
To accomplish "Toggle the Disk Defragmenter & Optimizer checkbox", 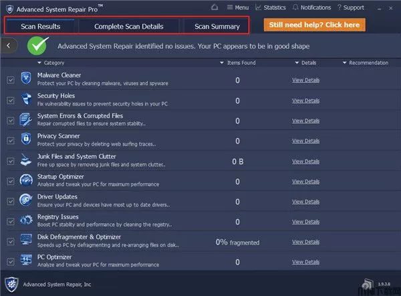I will tap(11, 242).
